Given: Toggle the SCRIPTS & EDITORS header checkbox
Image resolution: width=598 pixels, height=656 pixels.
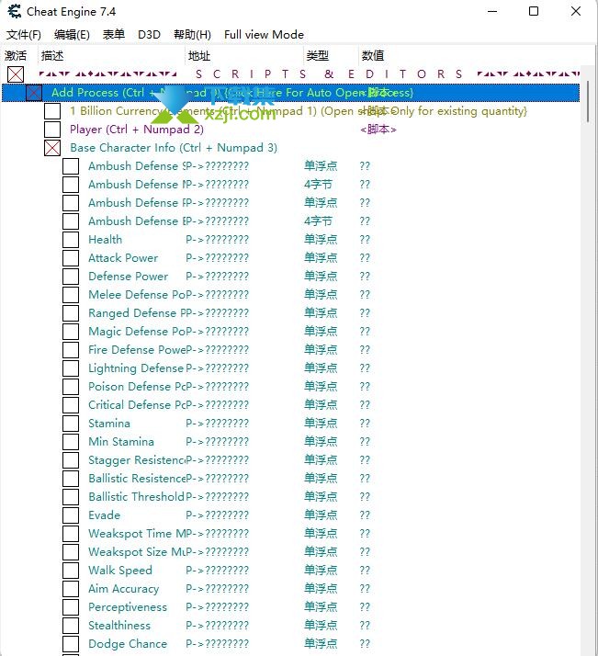Looking at the screenshot, I should 16,74.
